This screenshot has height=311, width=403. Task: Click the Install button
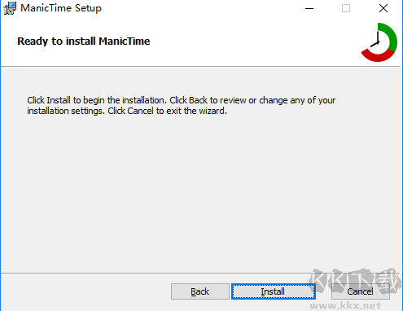[x=274, y=291]
